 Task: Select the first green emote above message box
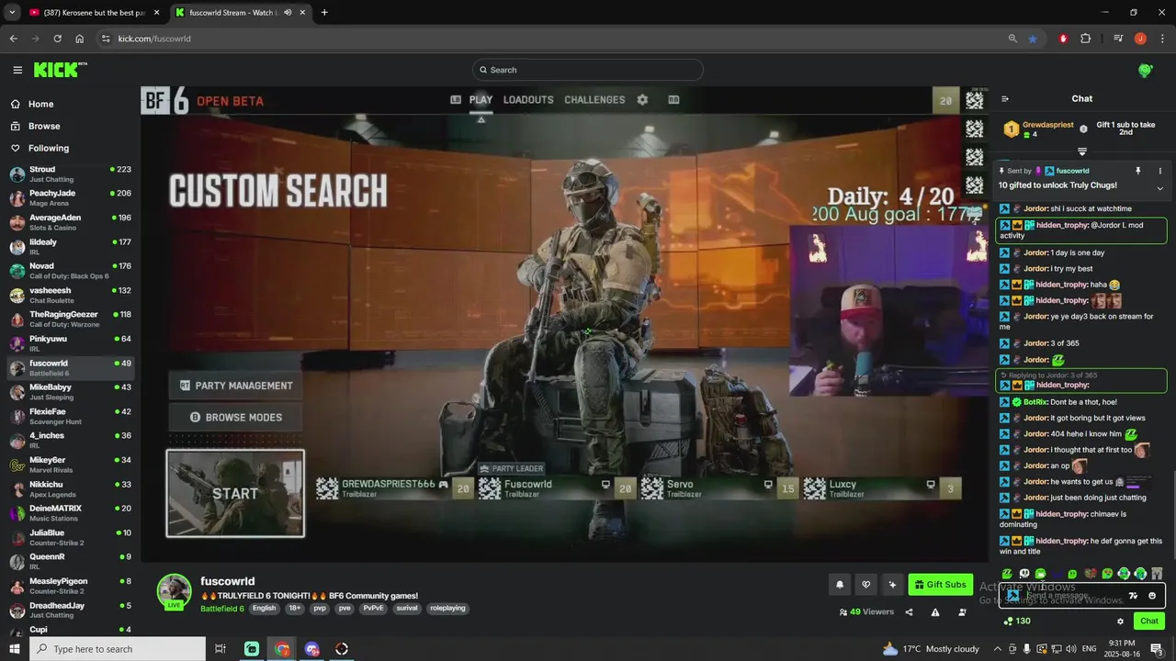(1007, 574)
